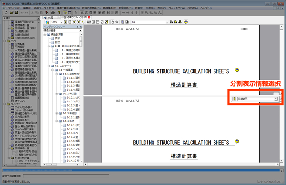Select the magnifier zoom tool
This screenshot has height=185, width=286.
(117, 22)
